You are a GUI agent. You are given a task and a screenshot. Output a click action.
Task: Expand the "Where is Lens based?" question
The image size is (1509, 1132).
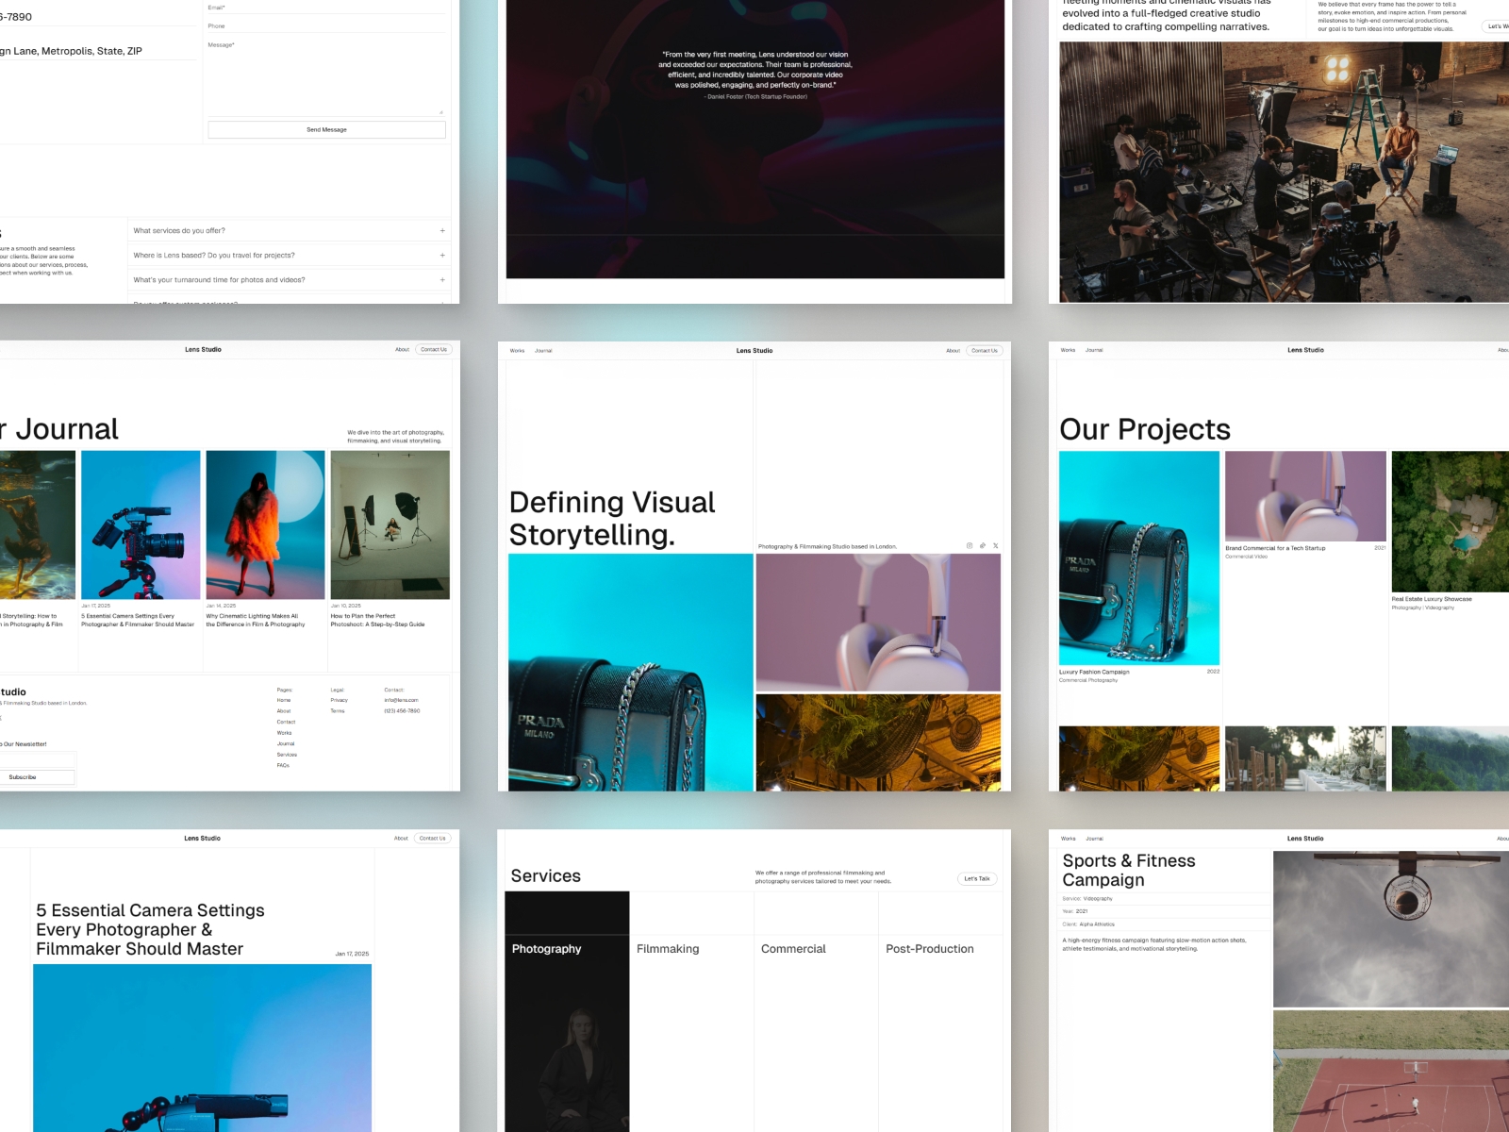(x=288, y=255)
